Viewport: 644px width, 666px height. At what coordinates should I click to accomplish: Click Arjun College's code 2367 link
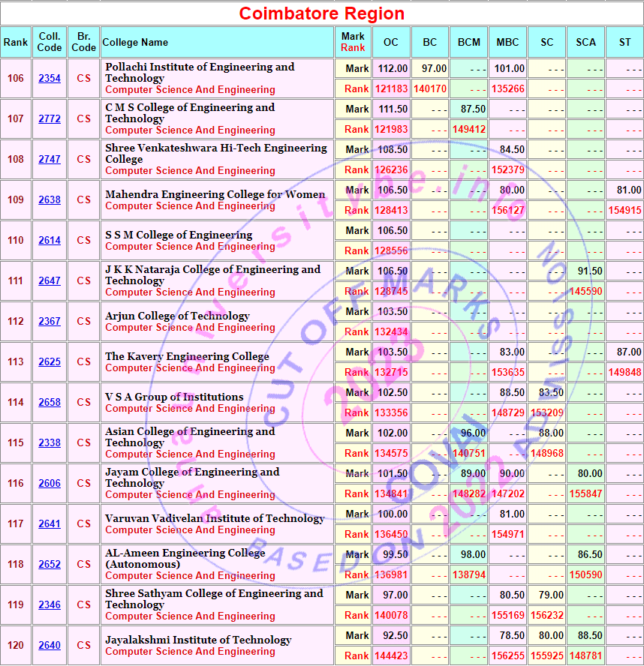tap(50, 321)
